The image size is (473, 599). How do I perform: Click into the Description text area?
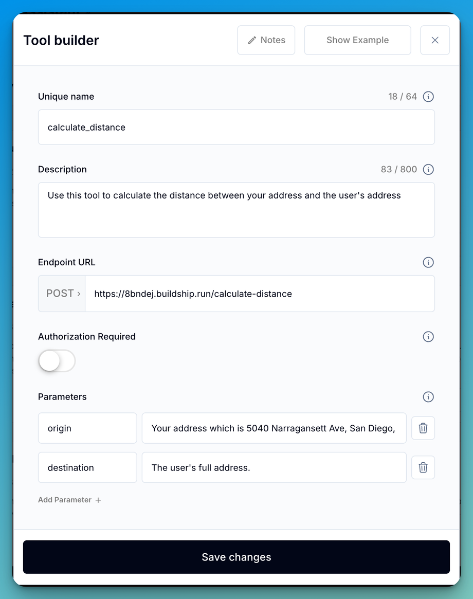pyautogui.click(x=236, y=210)
